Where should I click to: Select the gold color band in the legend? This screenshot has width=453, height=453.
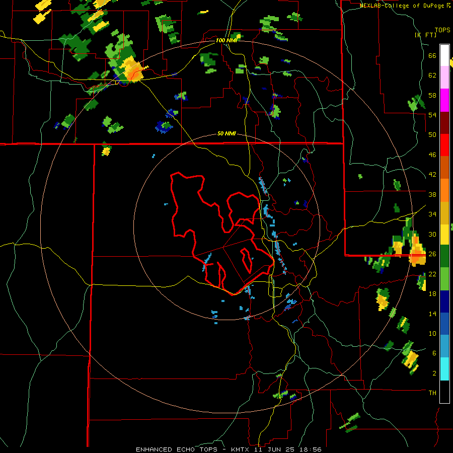(444, 212)
